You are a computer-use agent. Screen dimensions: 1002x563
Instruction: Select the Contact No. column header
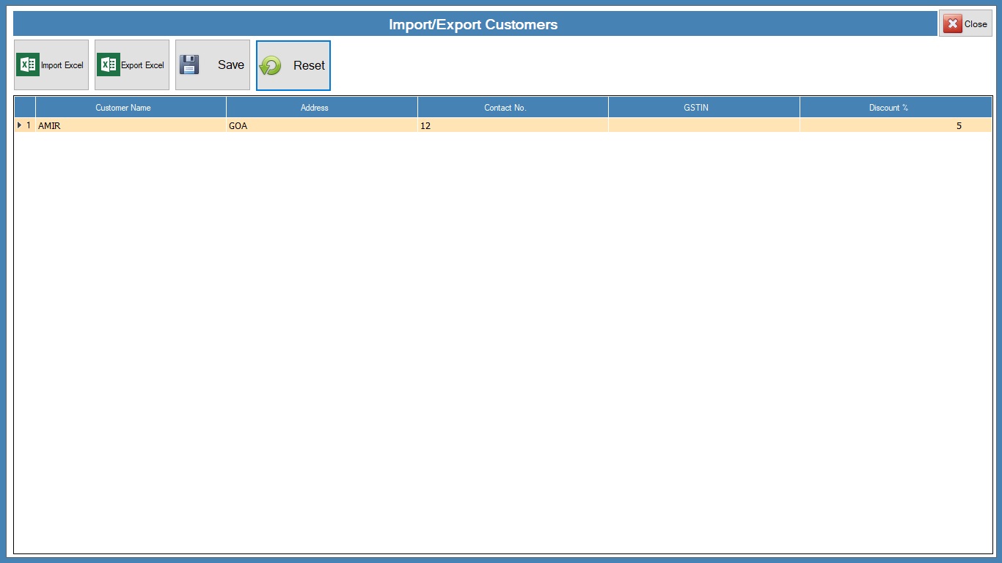click(505, 108)
